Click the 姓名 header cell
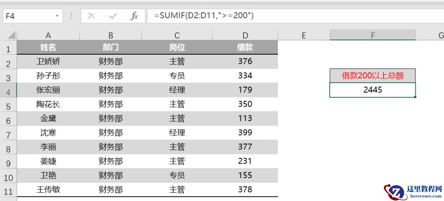Image resolution: width=444 pixels, height=201 pixels. point(48,48)
